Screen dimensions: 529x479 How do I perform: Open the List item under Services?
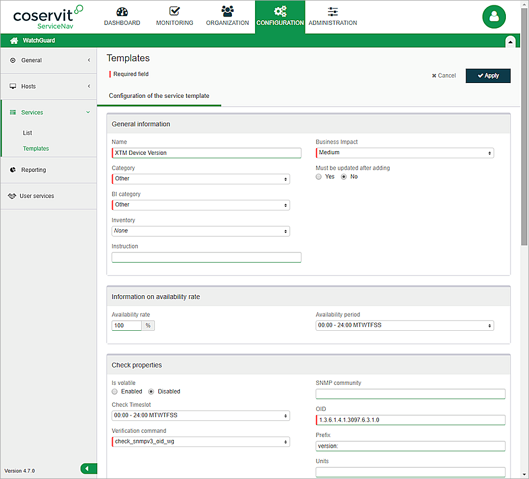pos(27,133)
